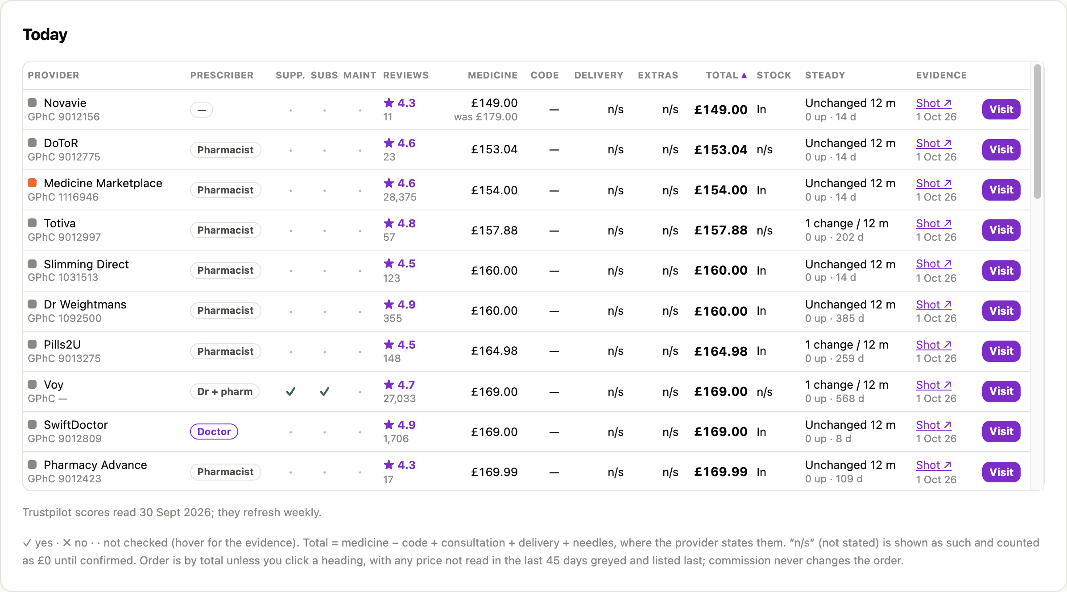Click the "Pills2U" provider name

[x=62, y=345]
